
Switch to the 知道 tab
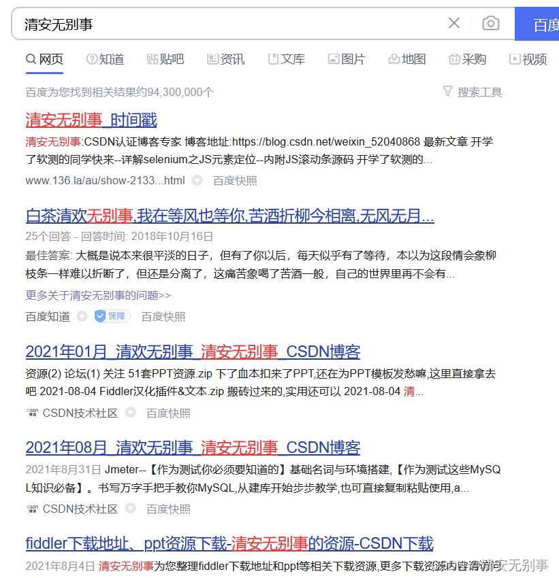(105, 59)
